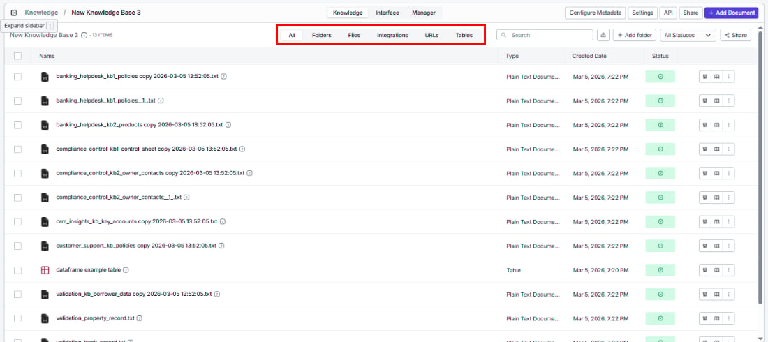This screenshot has height=342, width=768.
Task: Check the box for banking_helpdesk_kb1_policies__1_.txt
Action: [17, 101]
